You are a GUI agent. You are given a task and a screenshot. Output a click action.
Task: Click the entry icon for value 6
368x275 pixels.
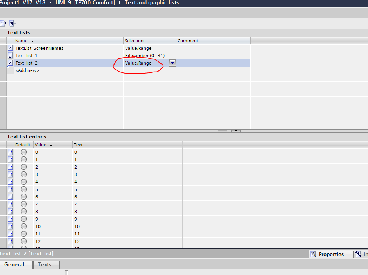(10, 196)
